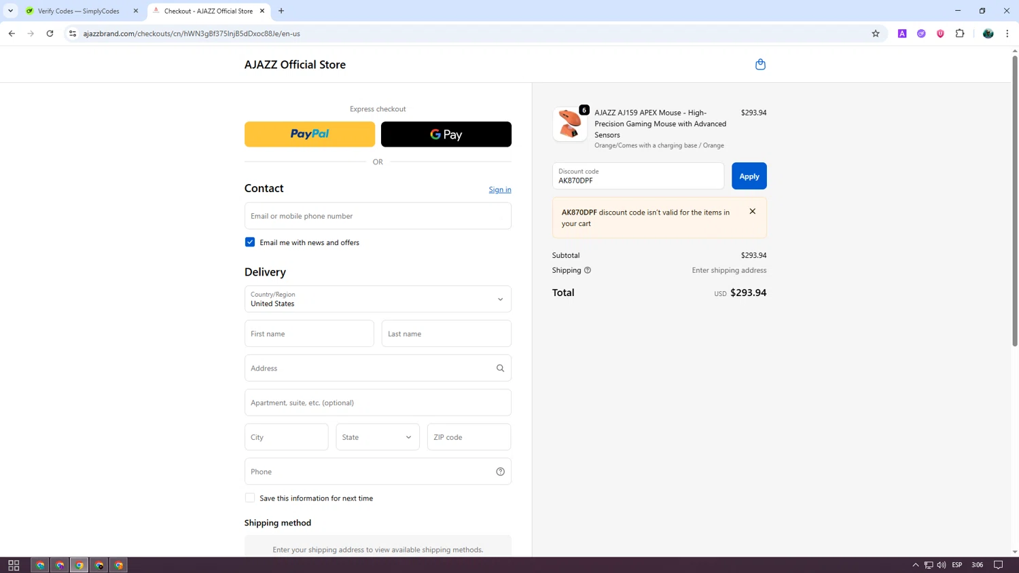This screenshot has width=1019, height=573.
Task: Reload the checkout page
Action: click(x=50, y=33)
